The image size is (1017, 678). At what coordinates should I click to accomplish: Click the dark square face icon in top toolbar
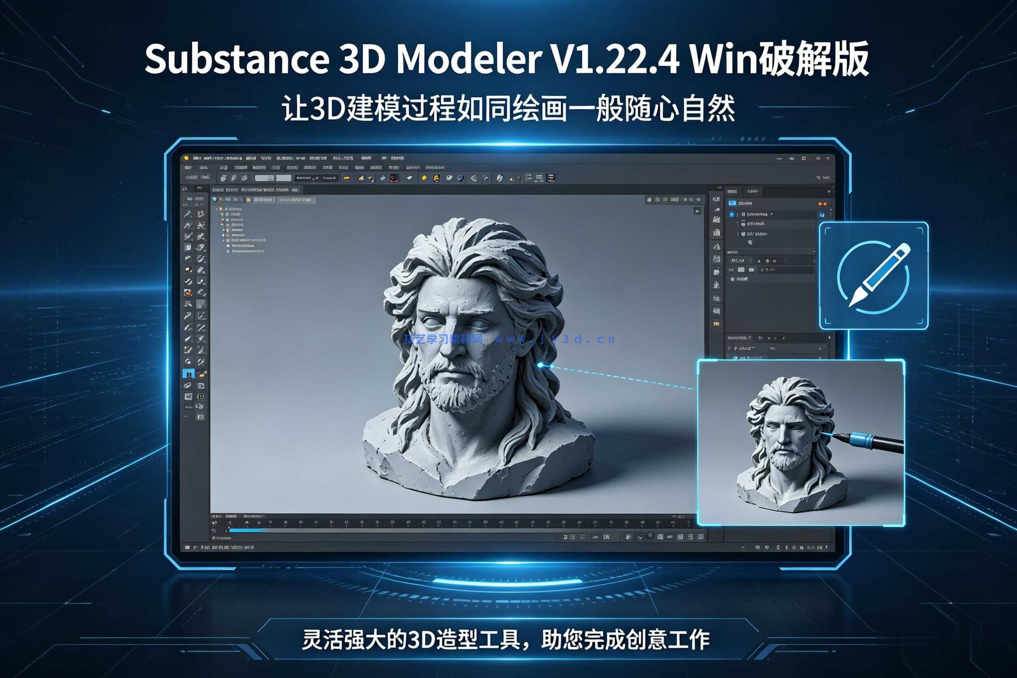coord(394,178)
